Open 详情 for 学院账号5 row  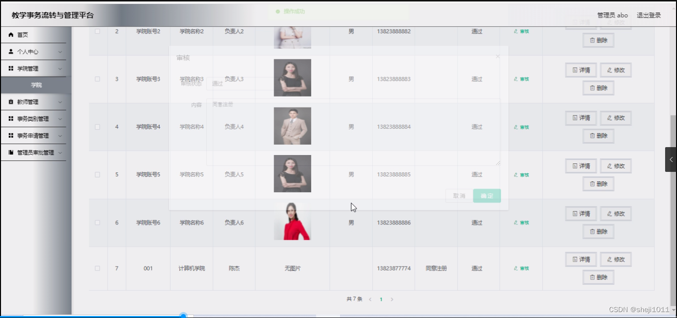pos(581,166)
